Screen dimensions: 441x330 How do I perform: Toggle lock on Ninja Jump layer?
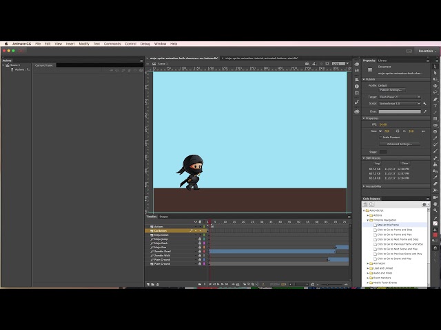200,239
